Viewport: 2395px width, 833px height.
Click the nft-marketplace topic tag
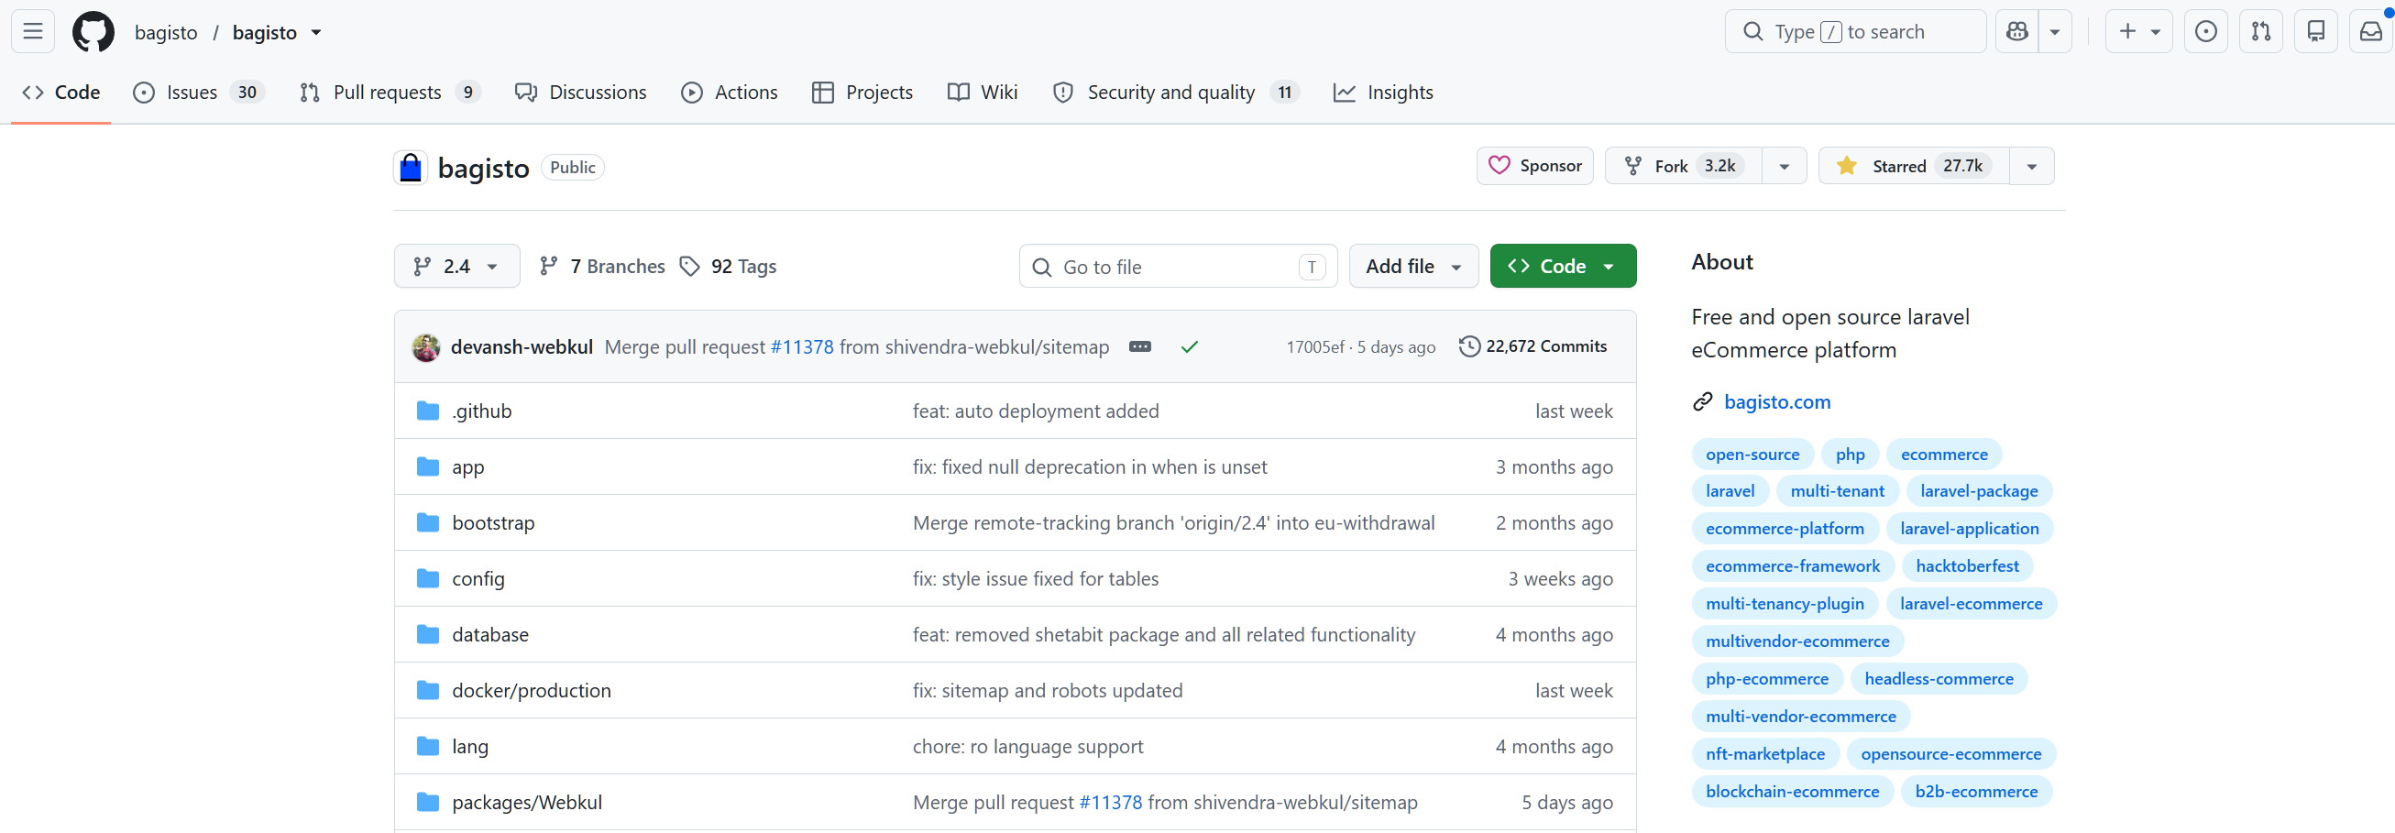[x=1764, y=754]
